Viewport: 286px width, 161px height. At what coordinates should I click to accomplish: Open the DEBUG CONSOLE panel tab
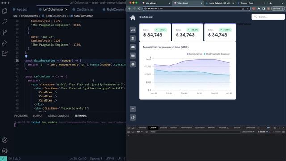coord(59,116)
